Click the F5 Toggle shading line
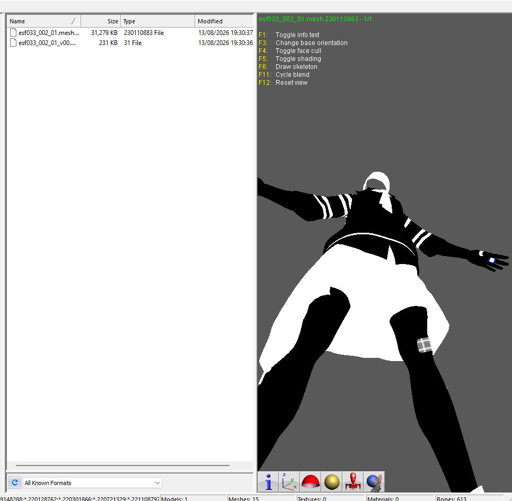The width and height of the screenshot is (512, 501). pyautogui.click(x=290, y=59)
